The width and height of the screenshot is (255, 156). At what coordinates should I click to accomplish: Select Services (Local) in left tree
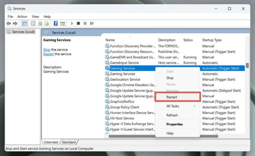coord(23,32)
